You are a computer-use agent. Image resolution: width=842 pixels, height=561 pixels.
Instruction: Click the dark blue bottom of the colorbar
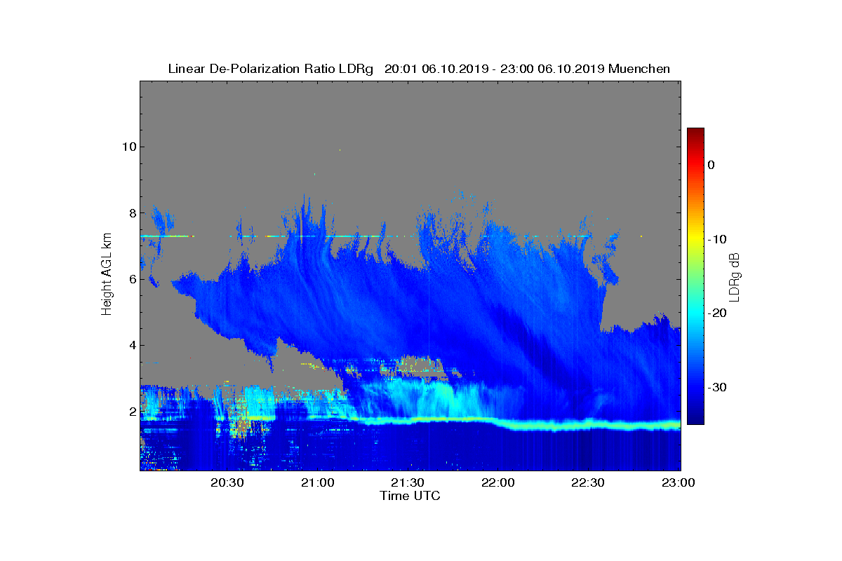pyautogui.click(x=695, y=419)
